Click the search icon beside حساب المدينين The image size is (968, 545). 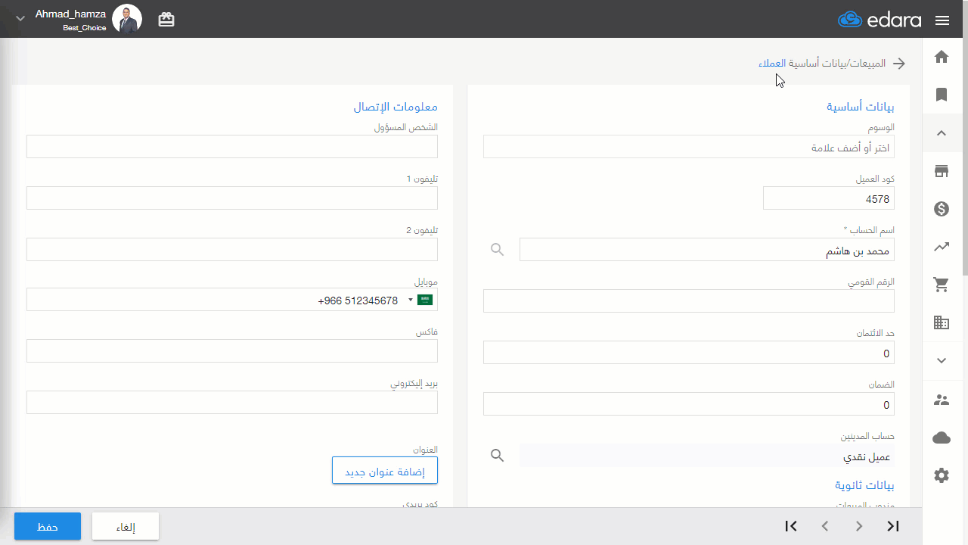tap(497, 455)
